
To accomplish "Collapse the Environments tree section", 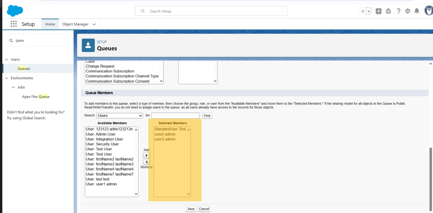I will pos(6,78).
